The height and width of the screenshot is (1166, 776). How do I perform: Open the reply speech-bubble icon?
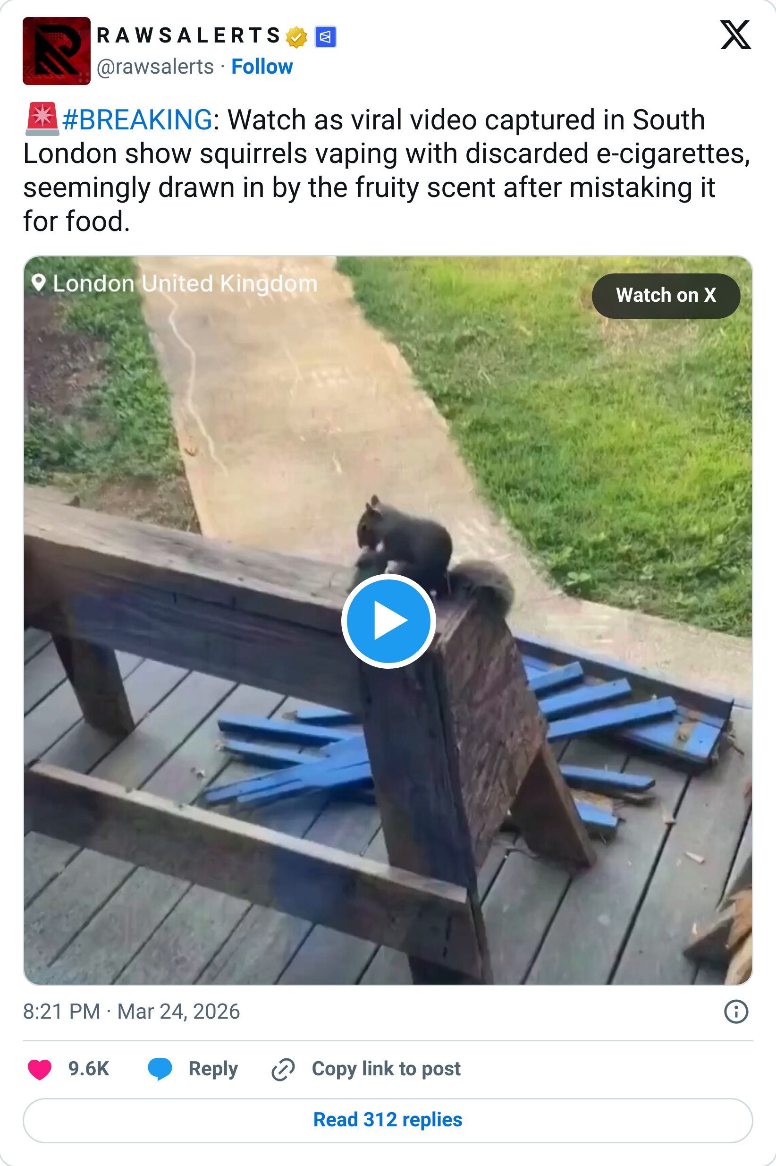pos(160,1068)
